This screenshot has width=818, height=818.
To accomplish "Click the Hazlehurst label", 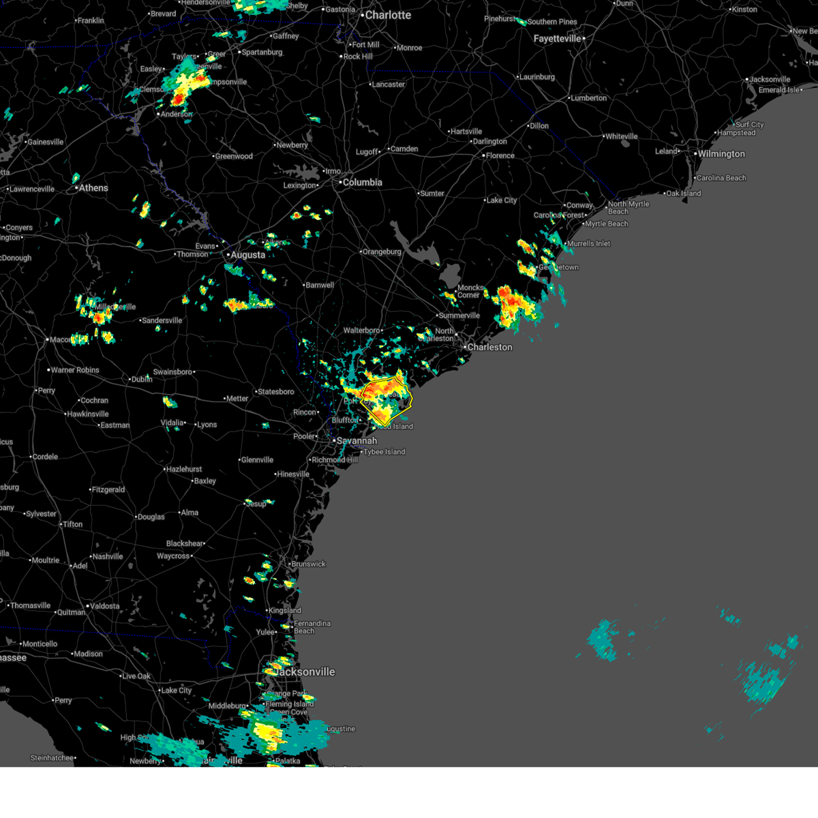I will coord(184,470).
